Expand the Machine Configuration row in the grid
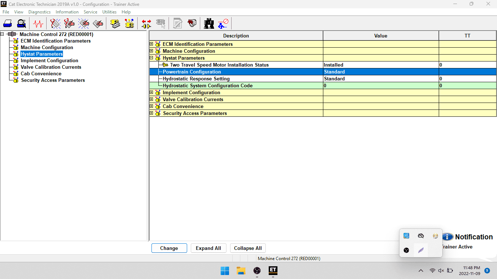The image size is (497, 279). [x=151, y=51]
